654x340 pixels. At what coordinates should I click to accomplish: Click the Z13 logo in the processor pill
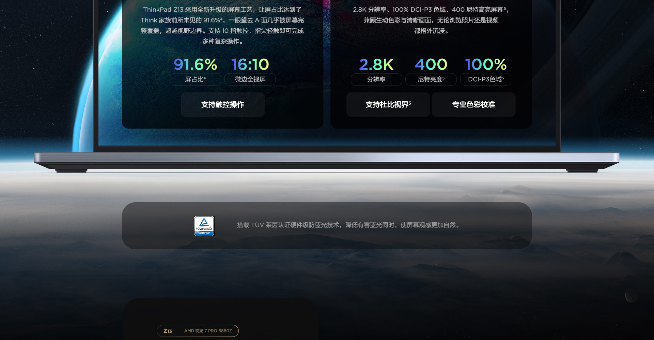(168, 331)
